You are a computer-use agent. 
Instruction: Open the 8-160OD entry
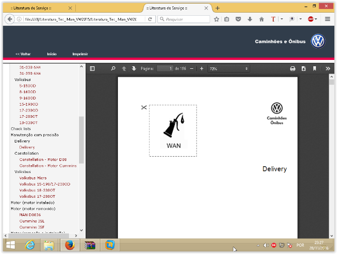(27, 92)
